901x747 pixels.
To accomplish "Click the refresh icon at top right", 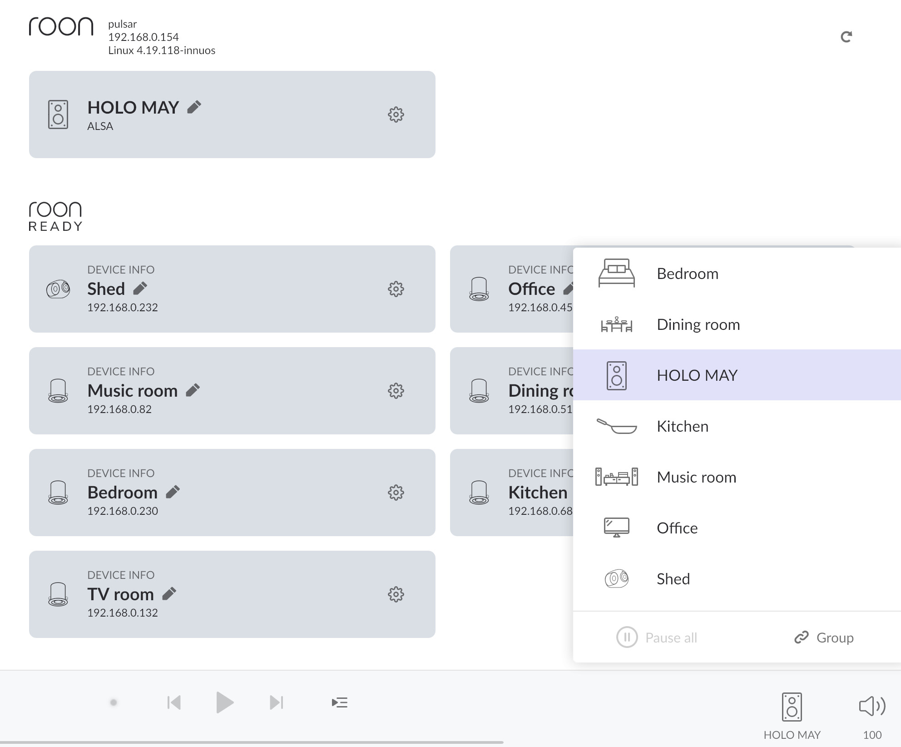I will pyautogui.click(x=846, y=37).
